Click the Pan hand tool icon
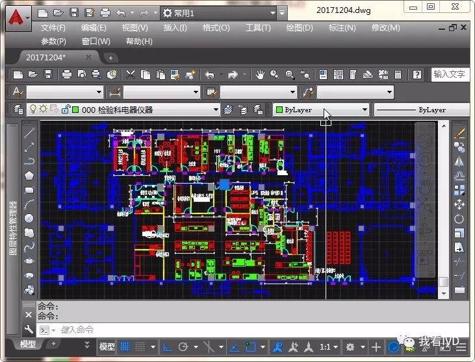Screen dimensions: 475x362 coord(261,75)
